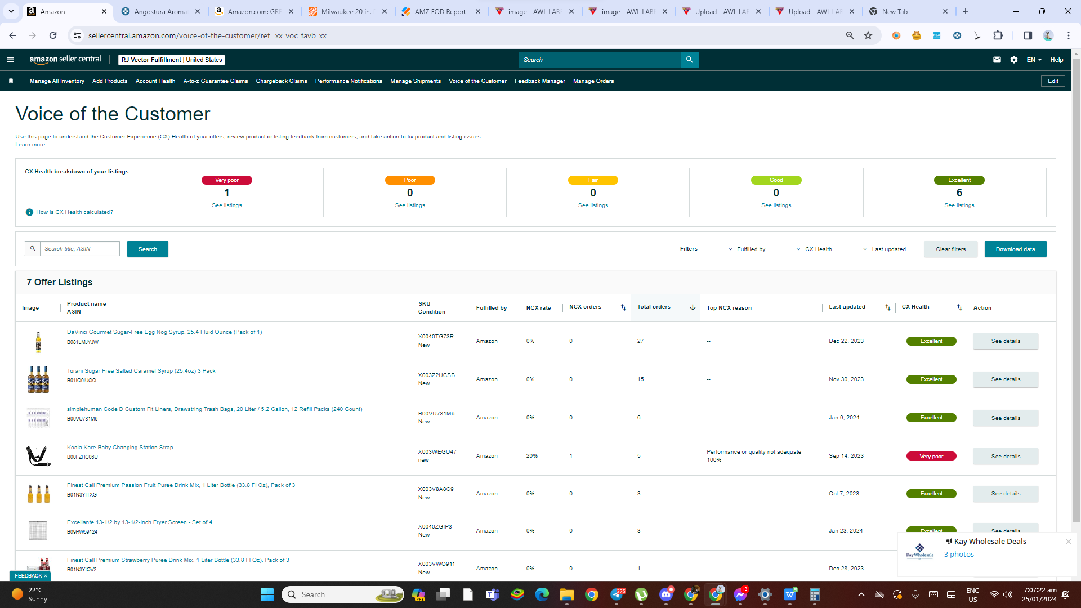The width and height of the screenshot is (1081, 608).
Task: Click the zoom magnifier icon in address bar
Action: [850, 35]
